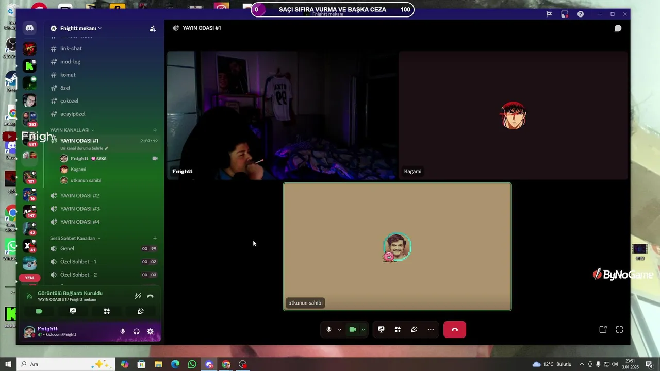The image size is (660, 371).
Task: Open camera options dropdown arrow
Action: coord(363,330)
